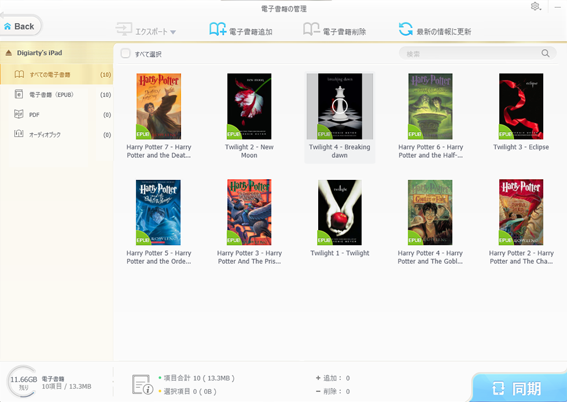
Task: Select Twilight 4 - Breaking dawn cover
Action: coord(340,106)
